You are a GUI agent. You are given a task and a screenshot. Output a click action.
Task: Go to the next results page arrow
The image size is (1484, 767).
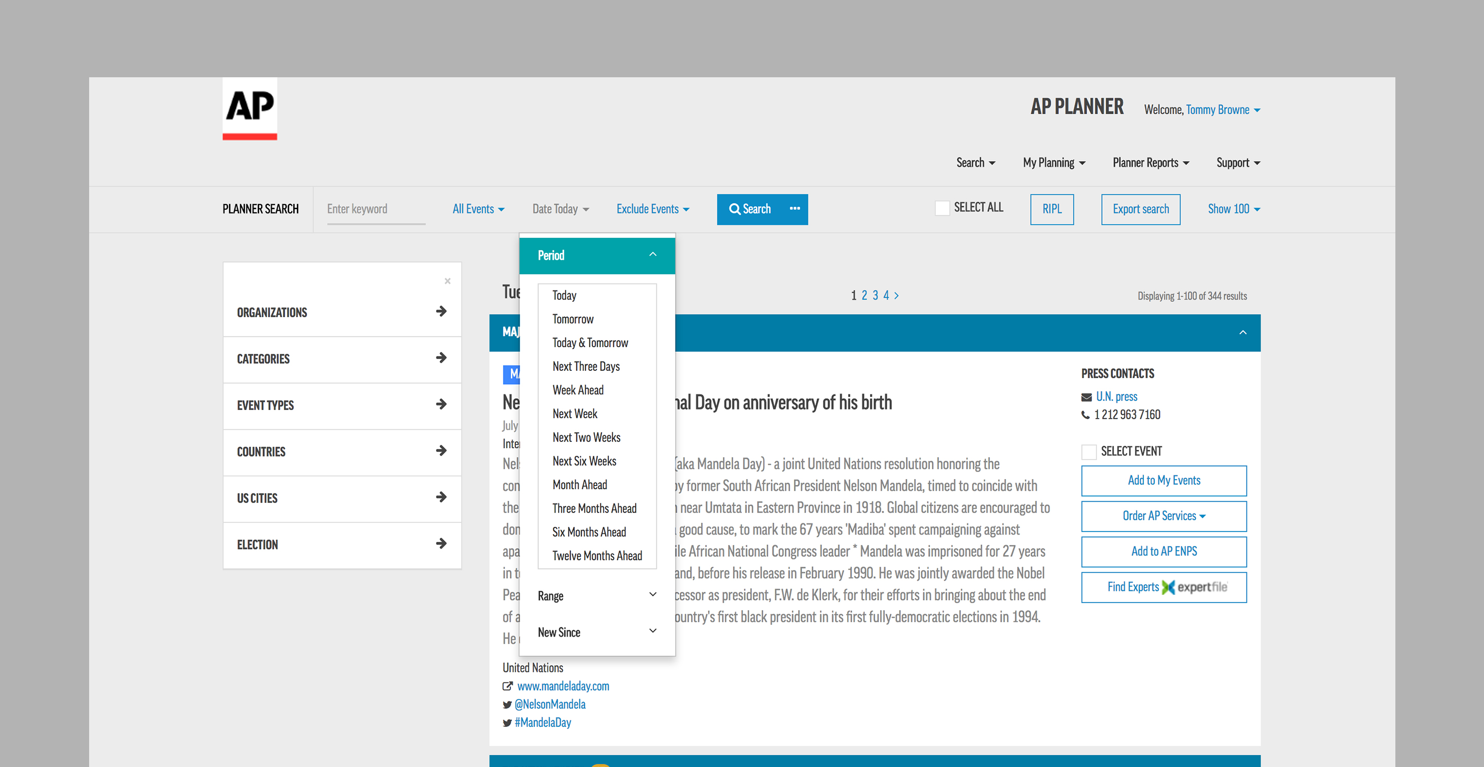tap(897, 295)
